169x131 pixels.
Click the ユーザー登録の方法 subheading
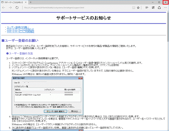tap(19, 54)
